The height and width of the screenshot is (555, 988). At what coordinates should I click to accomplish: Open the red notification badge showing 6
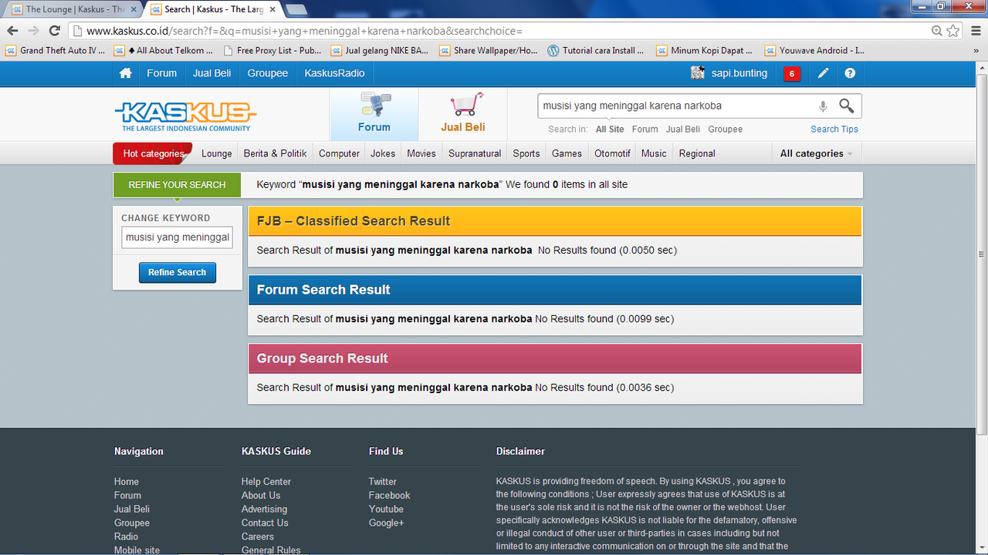coord(792,74)
